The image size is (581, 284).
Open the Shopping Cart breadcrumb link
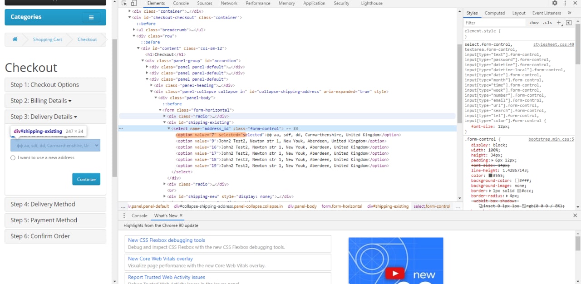[x=48, y=39]
